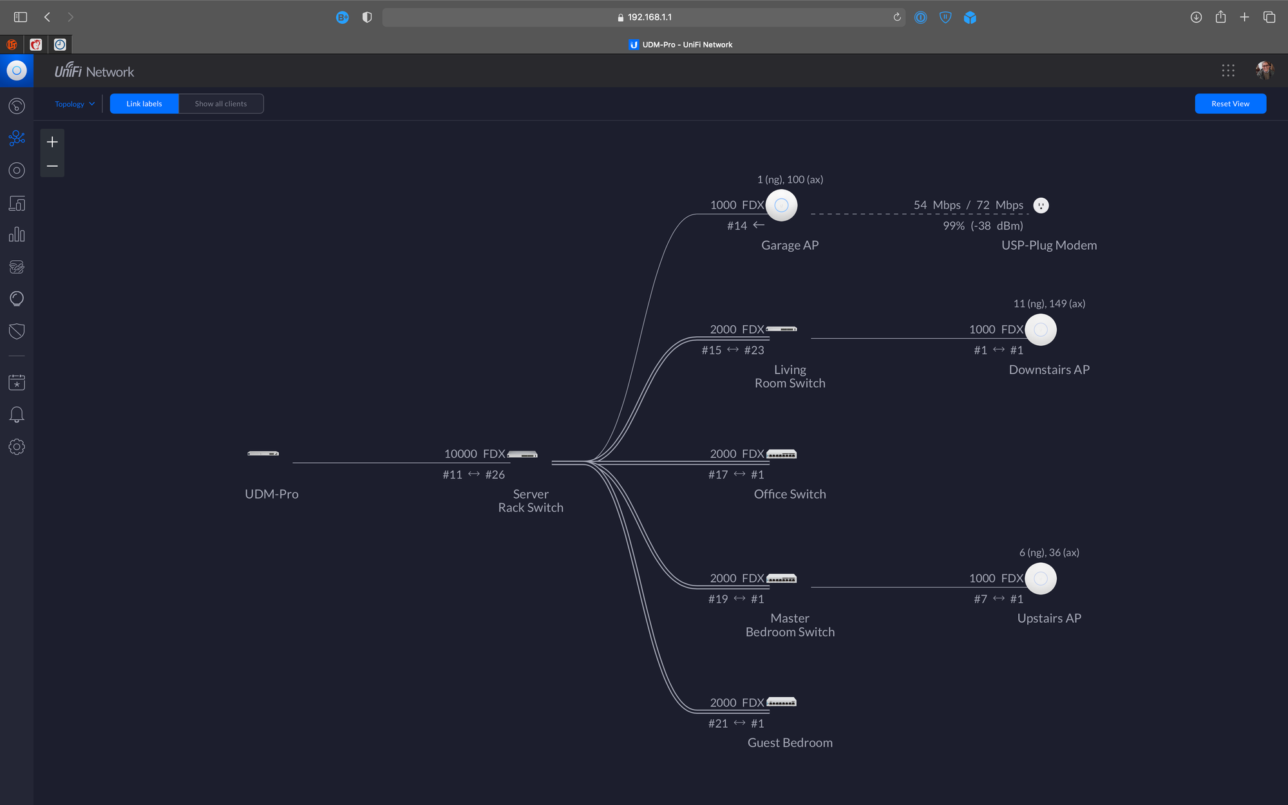
Task: Click the Reset View button
Action: coord(1230,104)
